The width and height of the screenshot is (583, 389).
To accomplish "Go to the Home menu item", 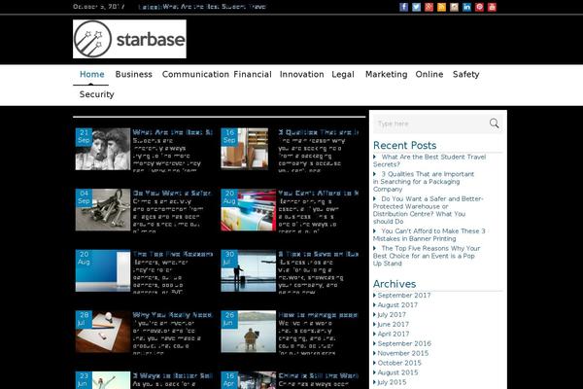I will [92, 75].
